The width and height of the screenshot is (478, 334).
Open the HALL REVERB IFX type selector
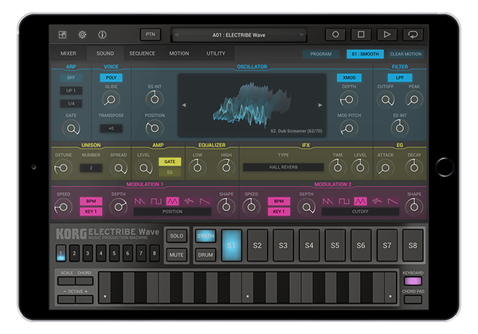(283, 167)
